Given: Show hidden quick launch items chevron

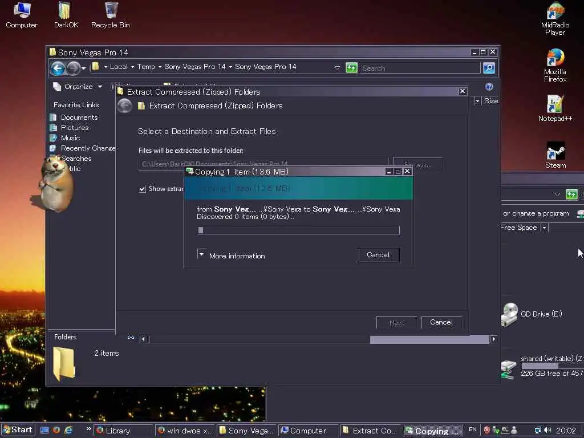Looking at the screenshot, I should coord(88,429).
